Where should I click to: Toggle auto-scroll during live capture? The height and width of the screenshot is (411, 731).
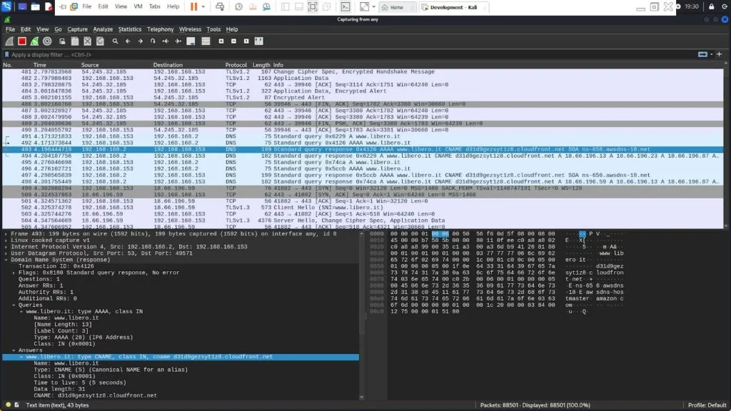(191, 41)
